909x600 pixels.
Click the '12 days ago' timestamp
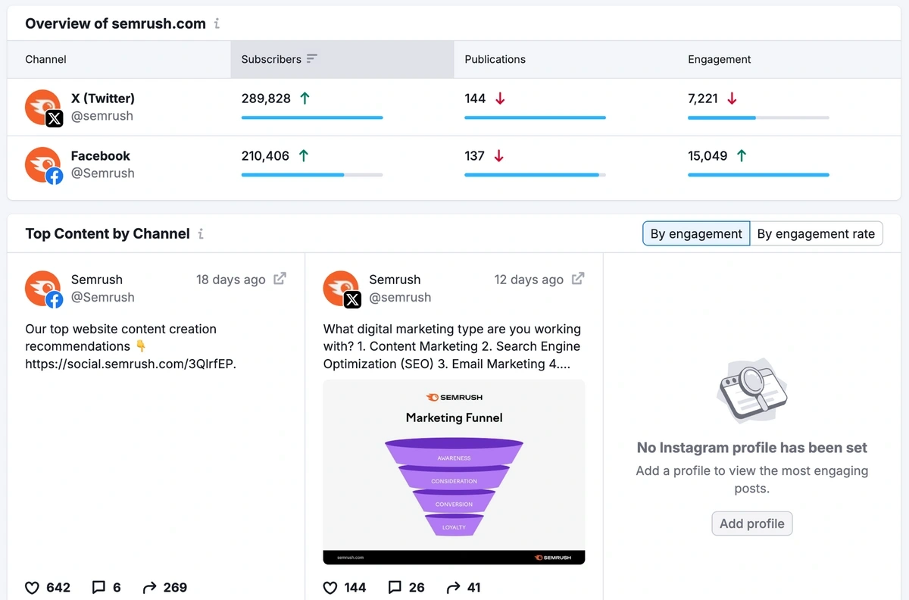[x=529, y=280]
